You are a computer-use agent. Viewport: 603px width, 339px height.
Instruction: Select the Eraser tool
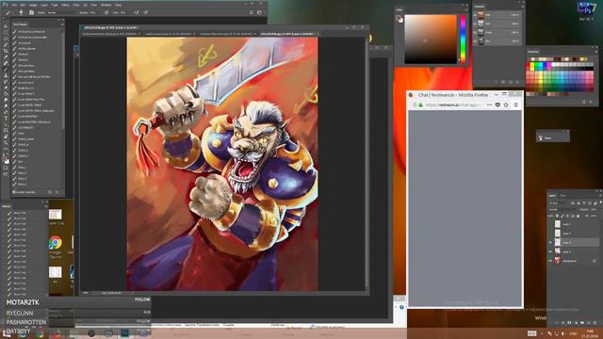pyautogui.click(x=6, y=88)
